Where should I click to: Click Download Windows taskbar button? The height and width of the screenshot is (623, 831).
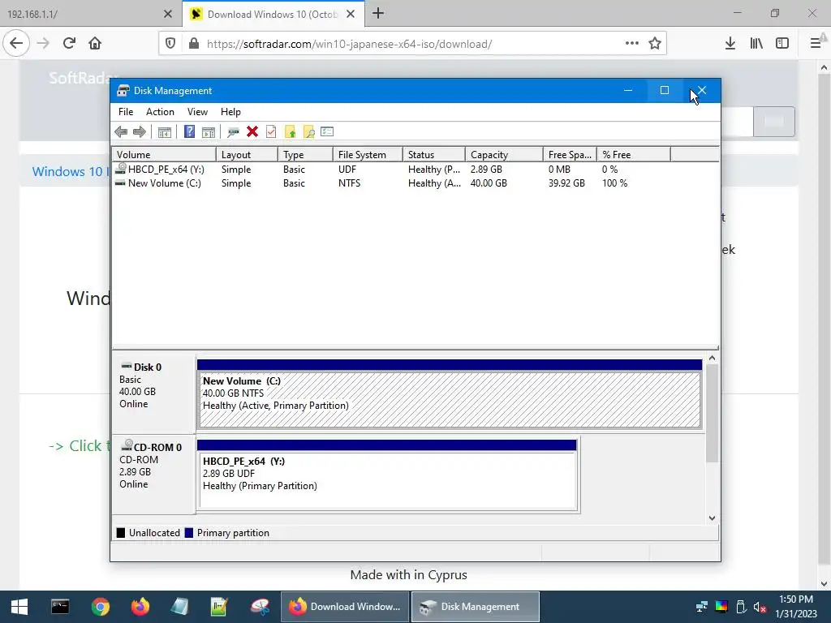pyautogui.click(x=345, y=607)
